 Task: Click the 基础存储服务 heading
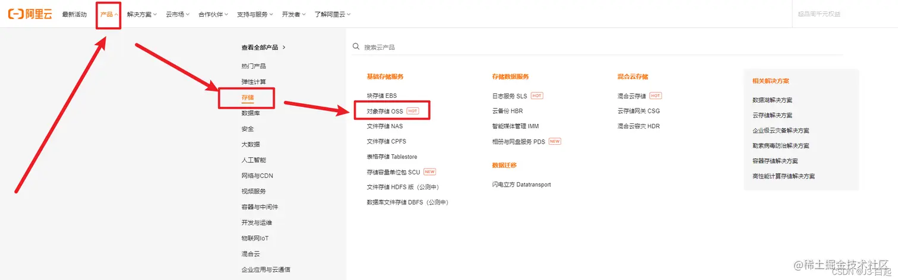click(x=385, y=77)
